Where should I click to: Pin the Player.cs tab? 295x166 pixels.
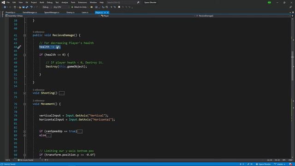(x=105, y=12)
